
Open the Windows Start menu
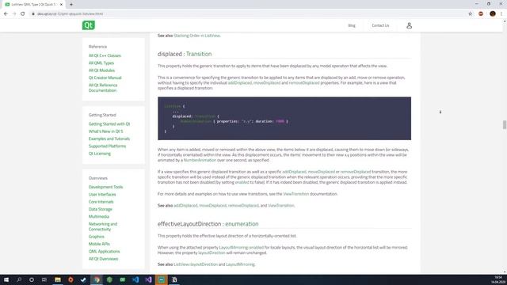tap(6, 279)
